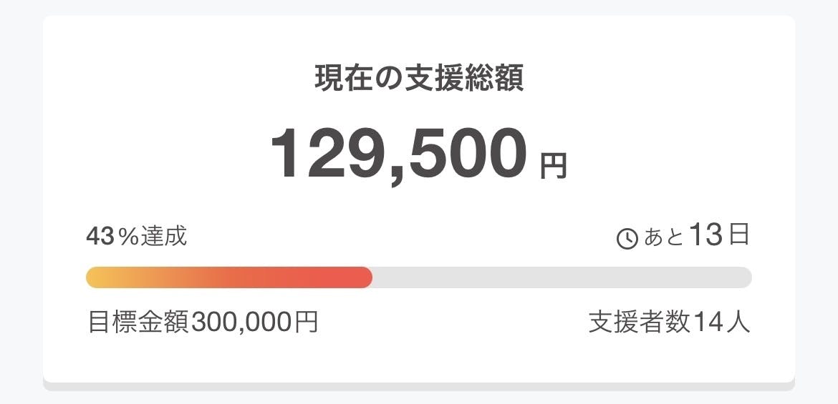Click the 現在の支援総額 heading
This screenshot has width=838, height=404.
419,79
